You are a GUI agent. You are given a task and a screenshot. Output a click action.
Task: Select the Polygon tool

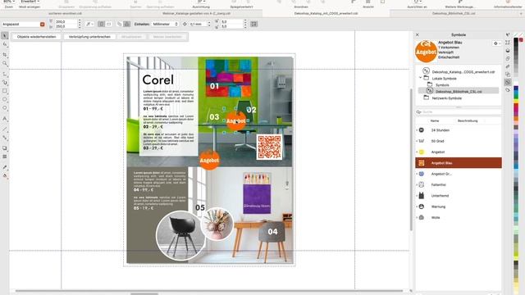[x=5, y=108]
